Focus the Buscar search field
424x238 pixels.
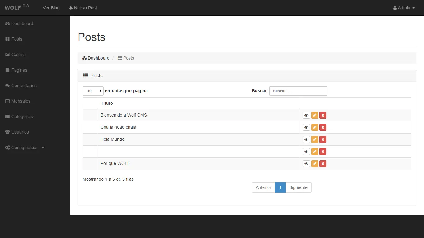[298, 91]
